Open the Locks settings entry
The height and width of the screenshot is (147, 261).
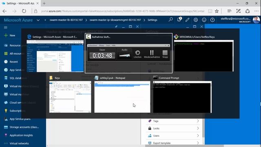pyautogui.click(x=173, y=128)
